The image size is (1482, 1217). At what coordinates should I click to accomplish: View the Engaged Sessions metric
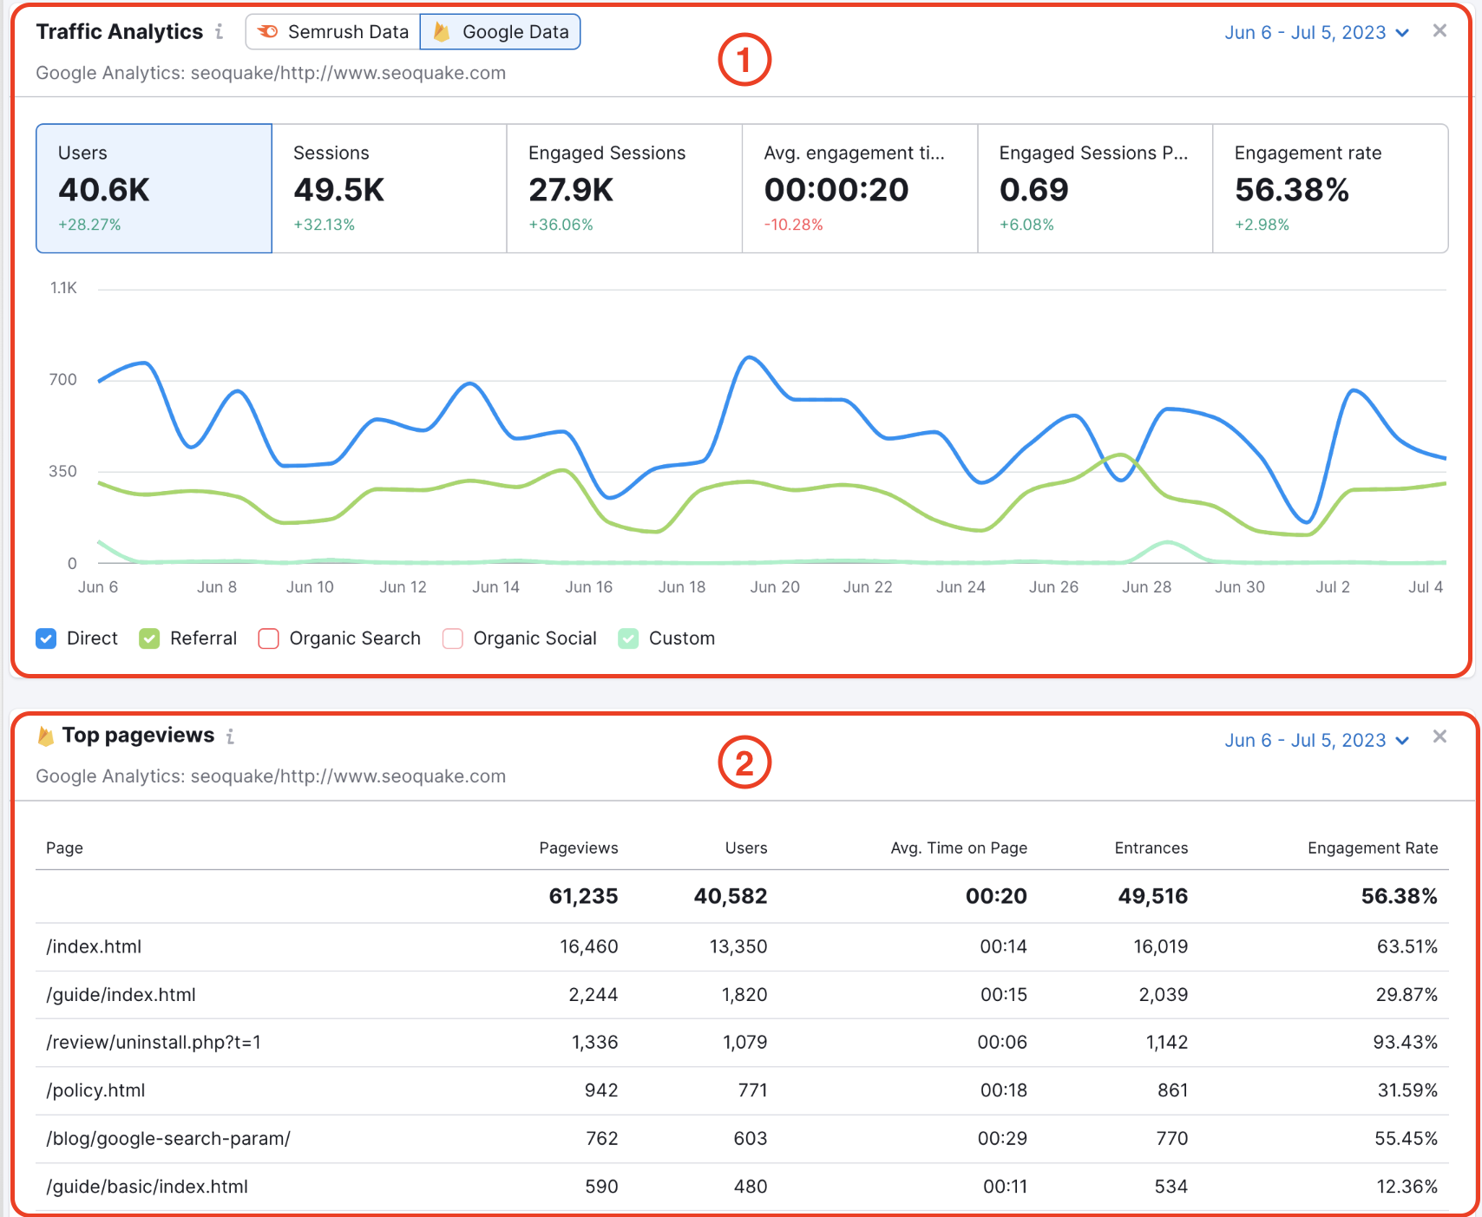tap(623, 188)
